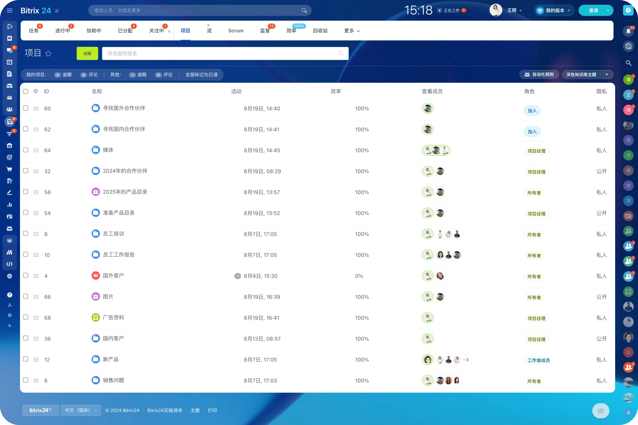Open the 回收站 tab
The width and height of the screenshot is (638, 425).
pos(320,31)
